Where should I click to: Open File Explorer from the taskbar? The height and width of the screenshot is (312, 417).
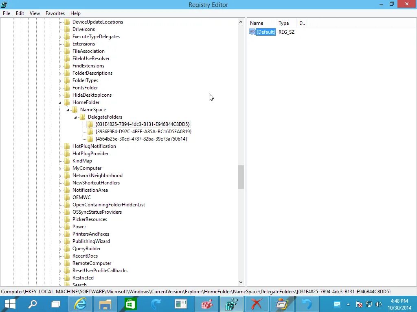click(105, 304)
